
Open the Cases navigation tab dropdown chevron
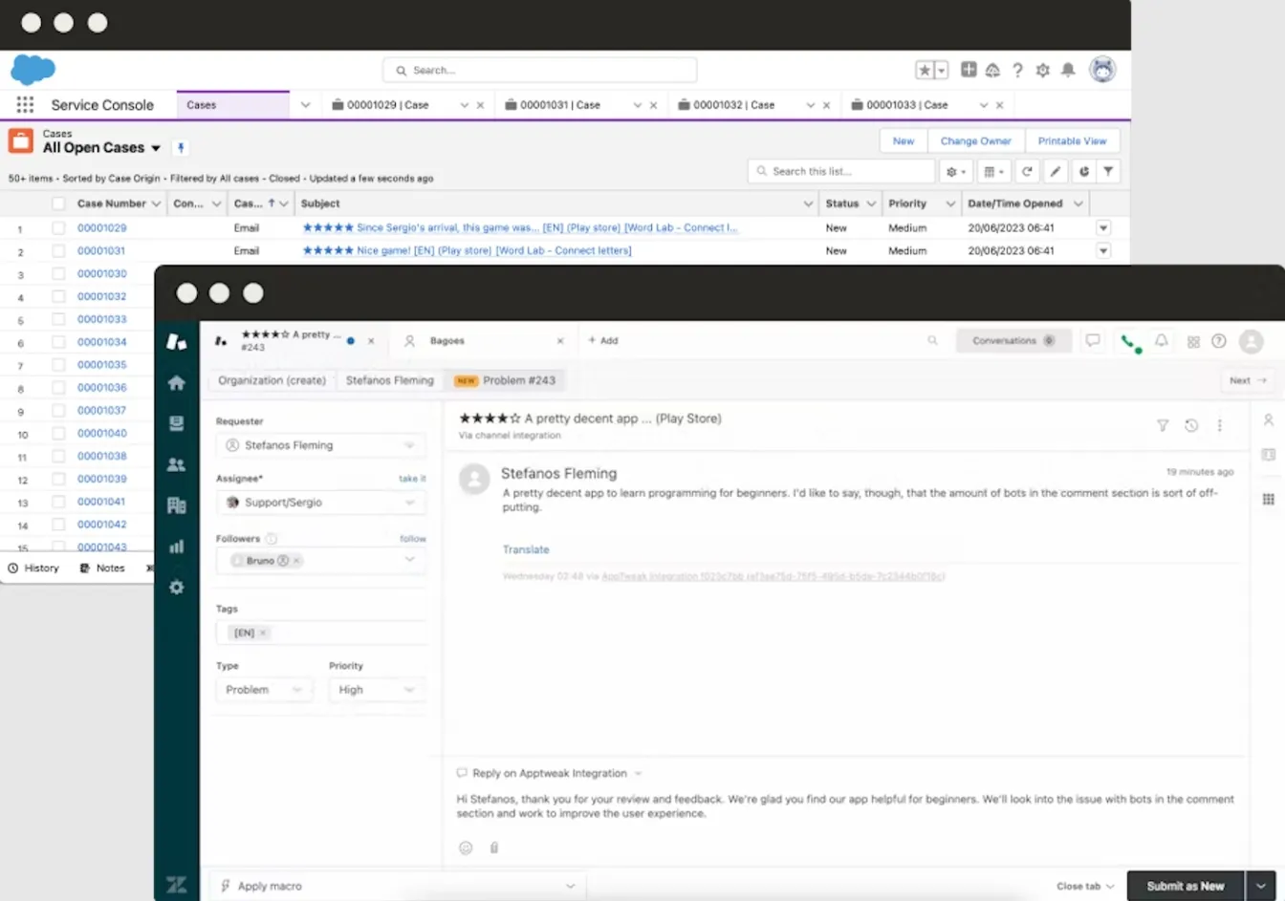[305, 105]
